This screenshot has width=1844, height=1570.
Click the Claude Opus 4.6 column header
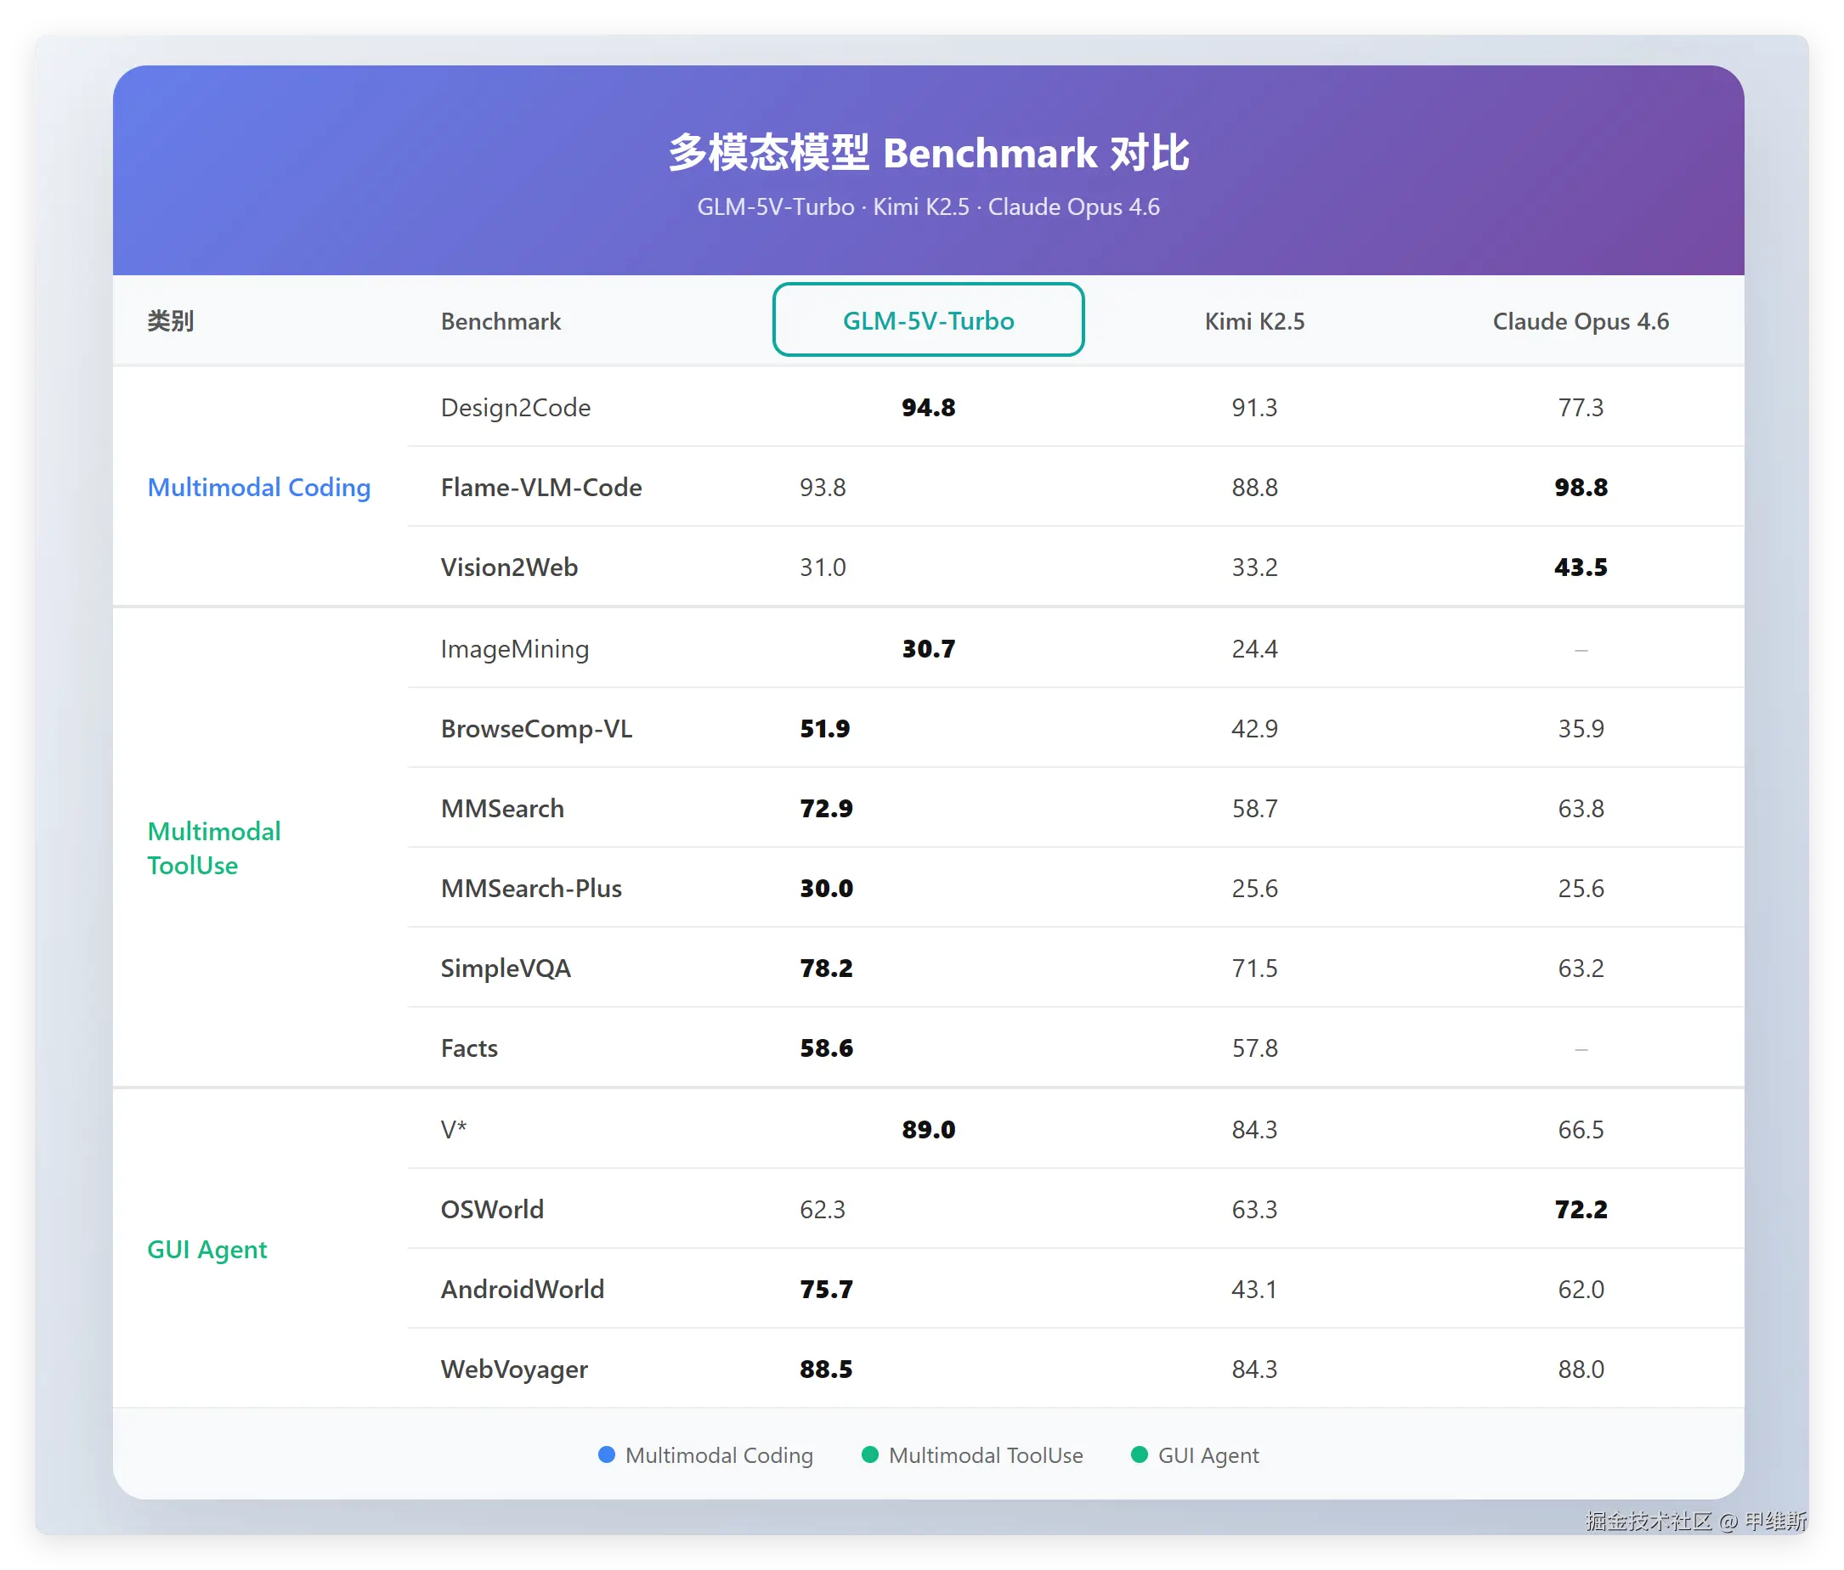point(1580,321)
